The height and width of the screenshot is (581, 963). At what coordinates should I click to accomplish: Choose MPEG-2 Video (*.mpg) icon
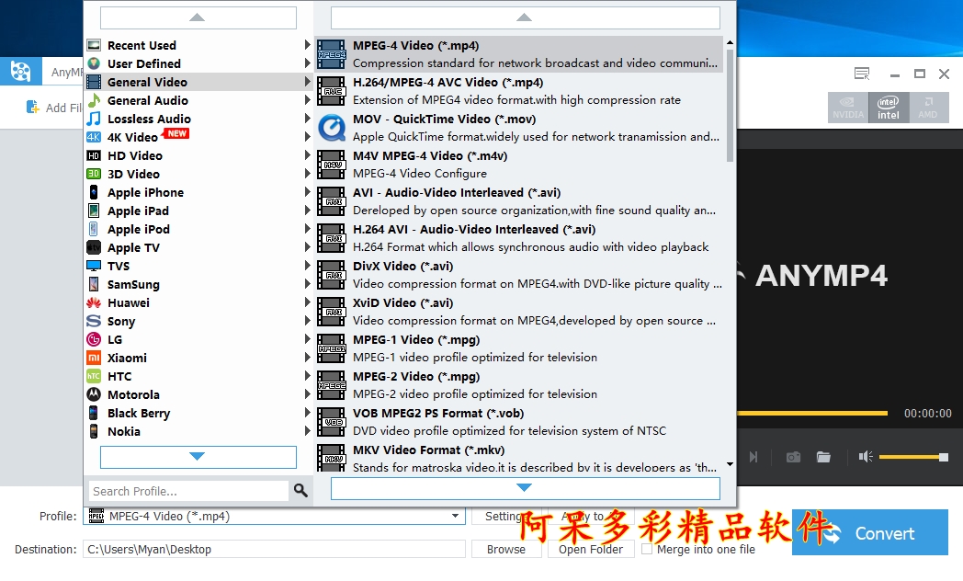[x=332, y=386]
